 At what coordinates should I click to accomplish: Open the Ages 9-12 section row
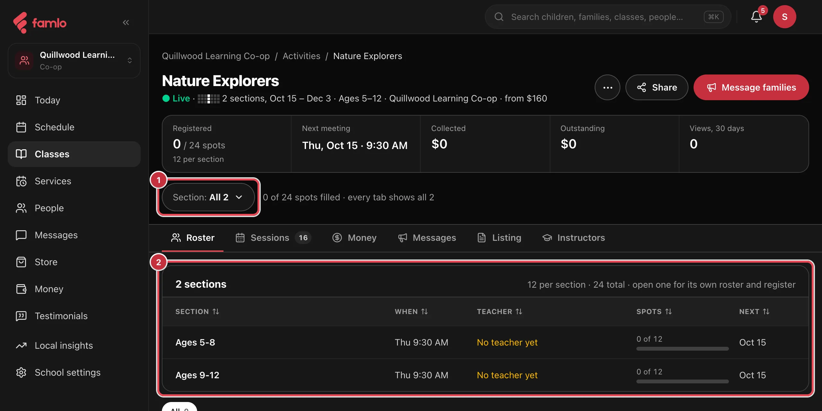(x=485, y=375)
